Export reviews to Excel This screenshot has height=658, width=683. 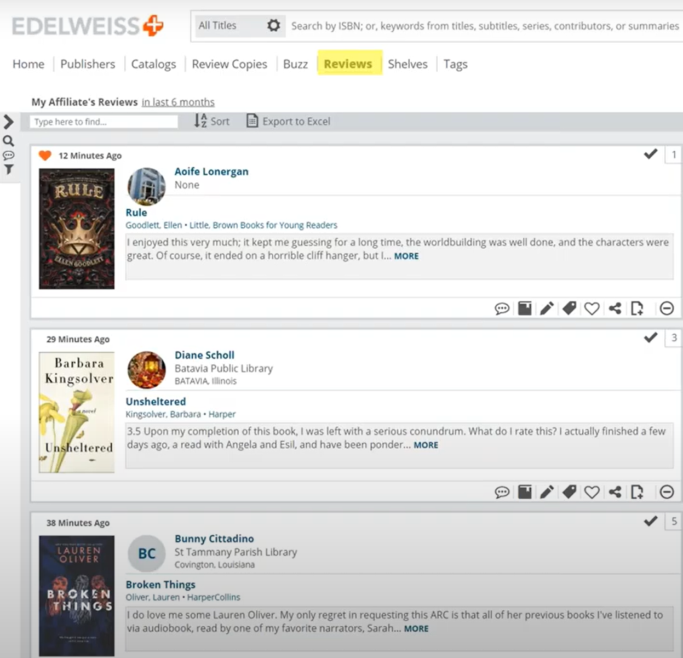(x=289, y=121)
